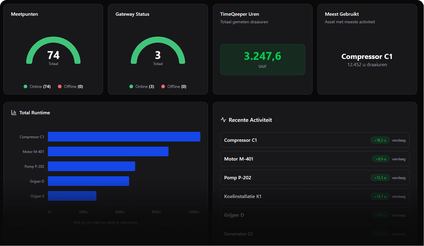Click green Online dot in Gateway Status legend

click(131, 86)
